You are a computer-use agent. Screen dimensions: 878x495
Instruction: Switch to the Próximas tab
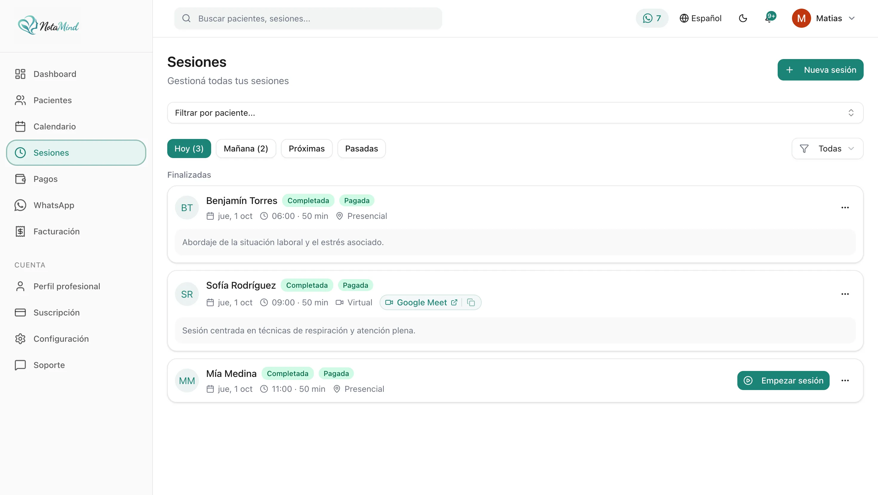click(306, 148)
